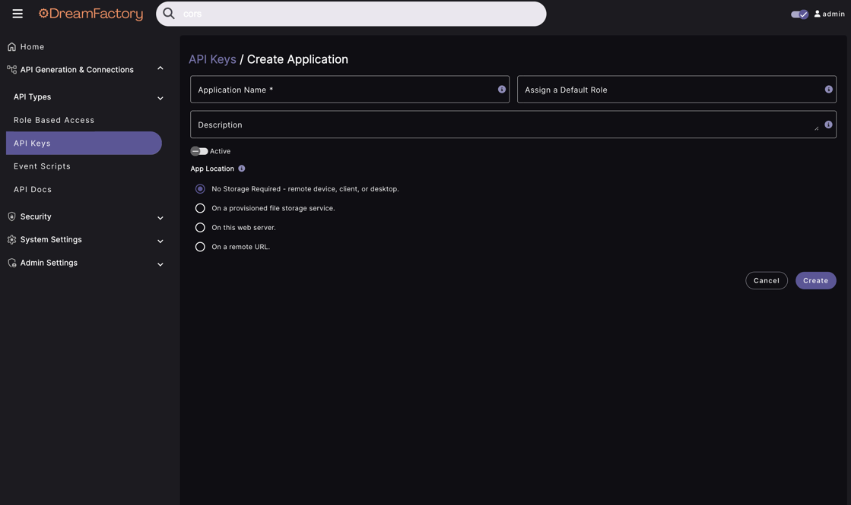Open the admin user profile icon
Screen dimensions: 851x505
(818, 14)
